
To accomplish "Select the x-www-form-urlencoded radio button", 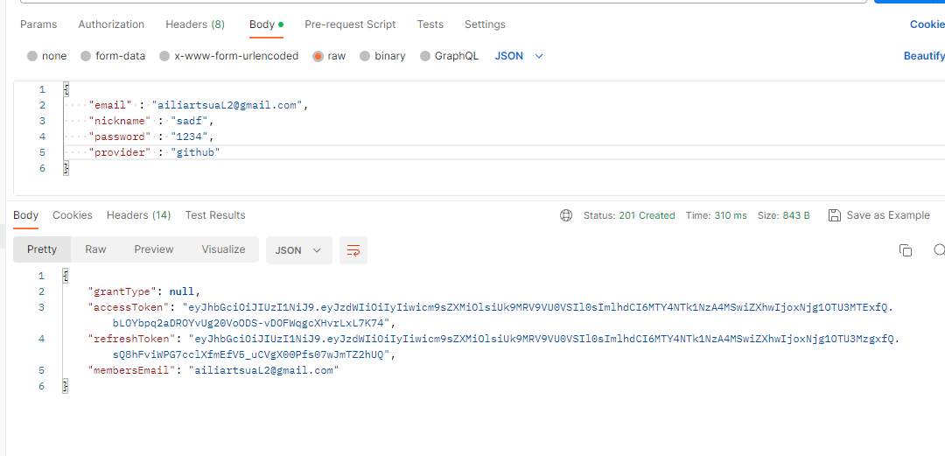I will coord(164,56).
